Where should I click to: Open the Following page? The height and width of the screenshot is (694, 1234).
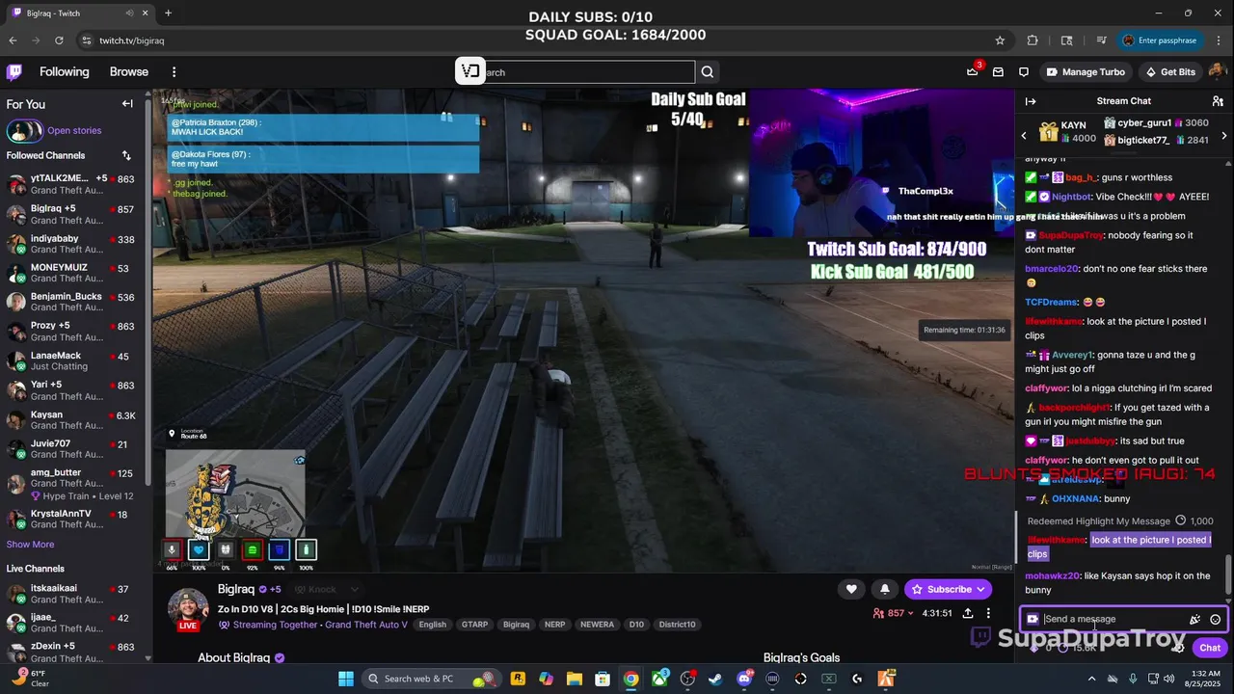(x=64, y=72)
